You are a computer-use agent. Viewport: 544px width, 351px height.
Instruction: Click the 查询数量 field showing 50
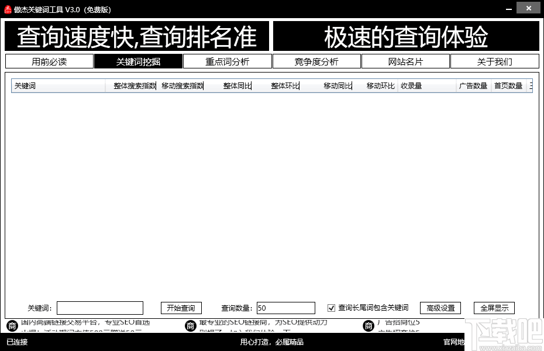[x=285, y=308]
